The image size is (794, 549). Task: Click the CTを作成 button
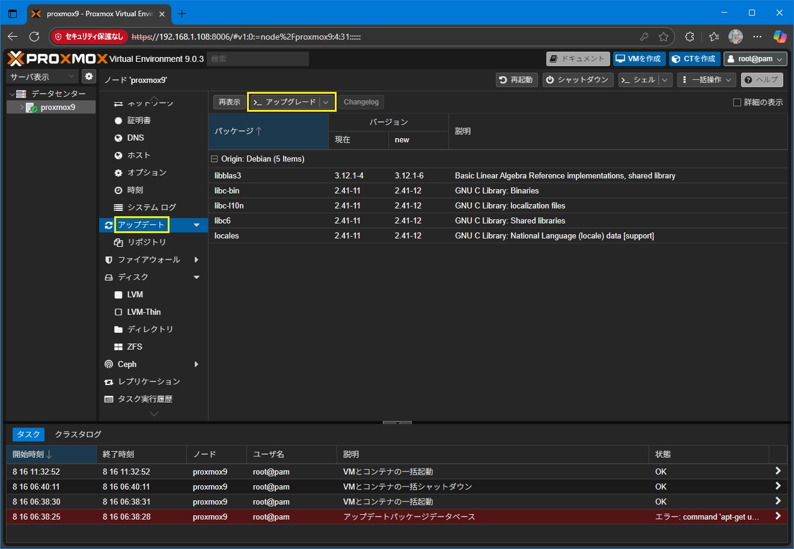coord(694,58)
